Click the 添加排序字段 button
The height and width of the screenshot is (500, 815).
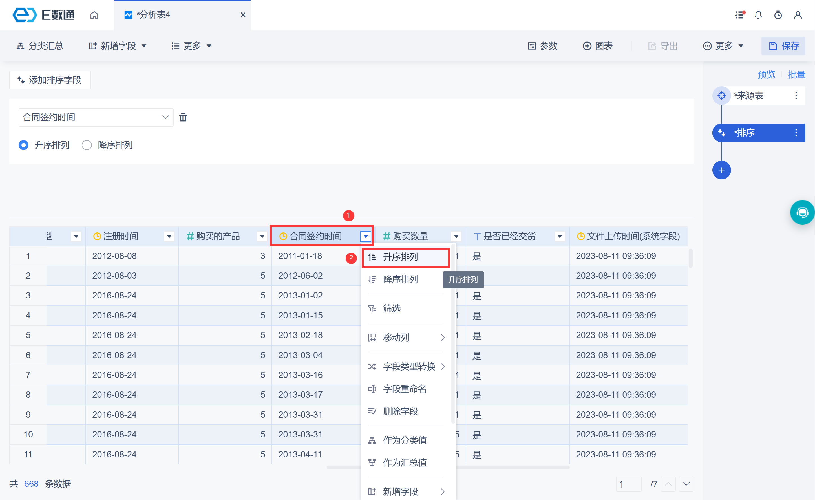click(x=50, y=80)
